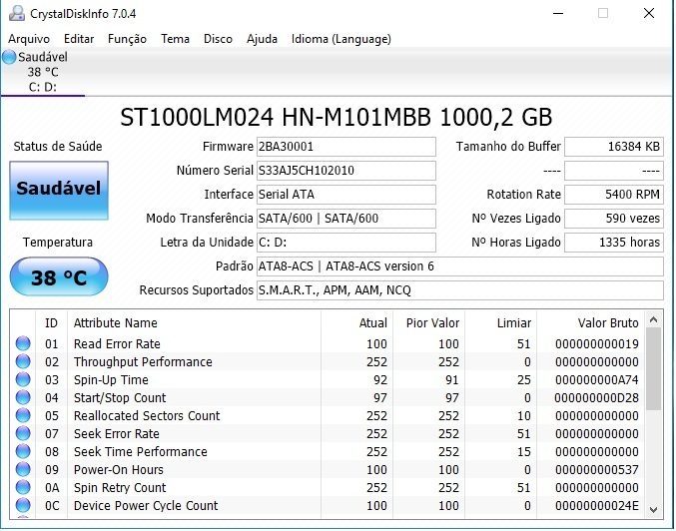Open the Função menu
The height and width of the screenshot is (531, 676).
click(x=127, y=39)
